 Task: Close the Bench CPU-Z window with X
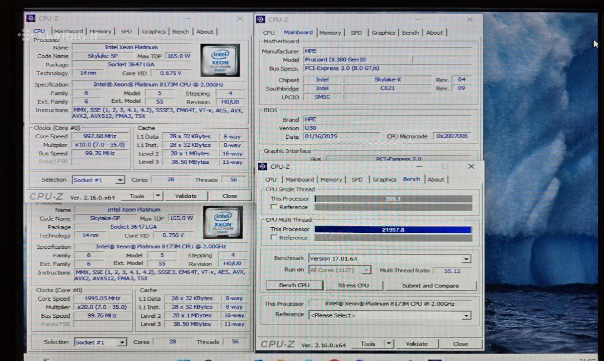pyautogui.click(x=471, y=166)
